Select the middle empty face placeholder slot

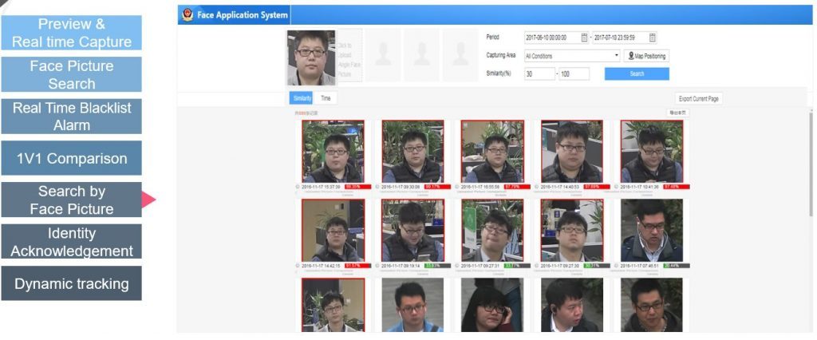tap(422, 55)
